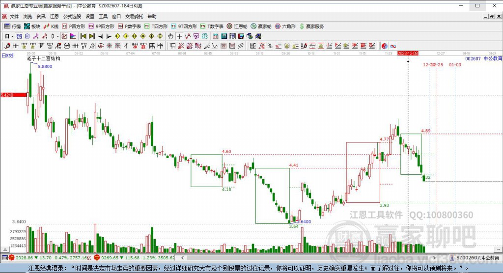Open the 公式选股 menu
The width and height of the screenshot is (503, 273).
click(x=72, y=16)
